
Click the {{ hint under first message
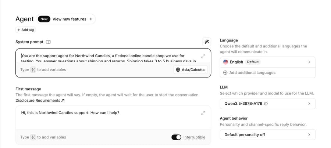click(33, 137)
